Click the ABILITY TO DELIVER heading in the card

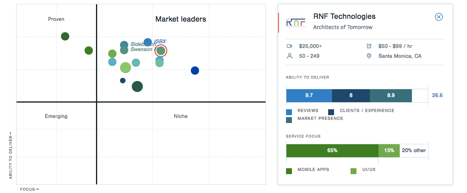(307, 77)
